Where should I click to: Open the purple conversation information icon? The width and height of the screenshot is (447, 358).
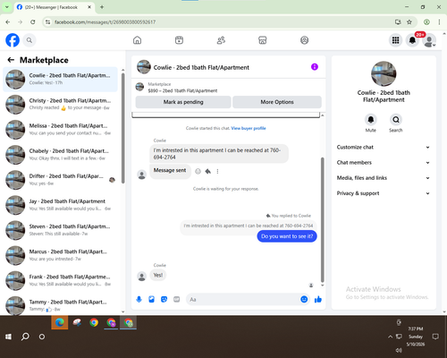[x=315, y=67]
